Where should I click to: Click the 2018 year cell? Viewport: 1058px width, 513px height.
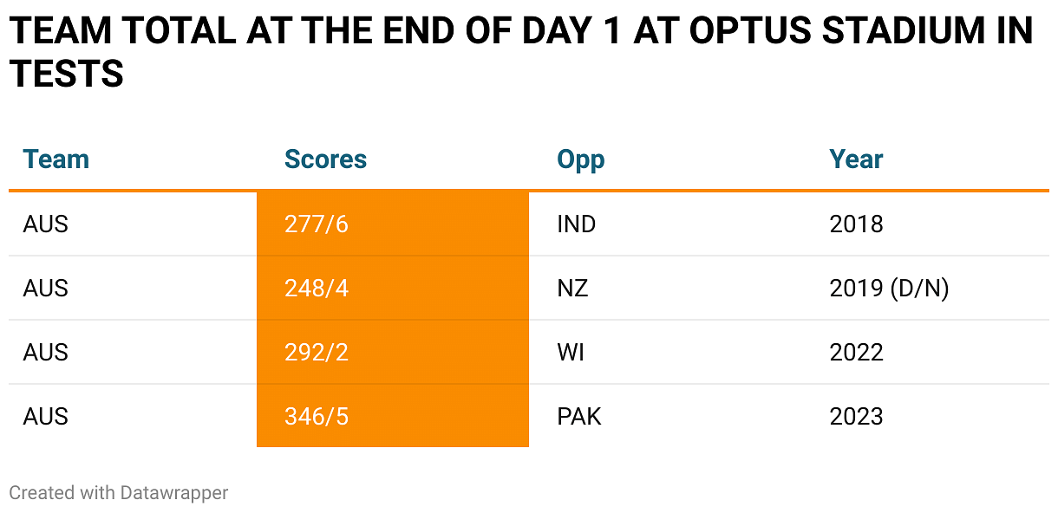856,224
